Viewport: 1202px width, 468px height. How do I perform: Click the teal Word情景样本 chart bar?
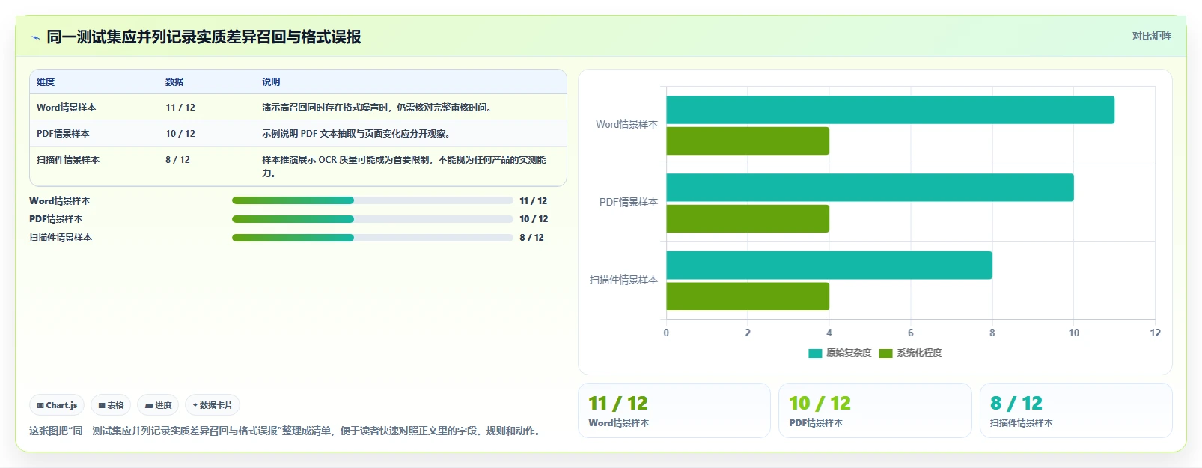click(890, 110)
